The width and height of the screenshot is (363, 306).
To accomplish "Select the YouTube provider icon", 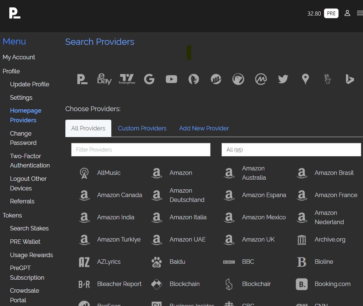I will pyautogui.click(x=171, y=79).
